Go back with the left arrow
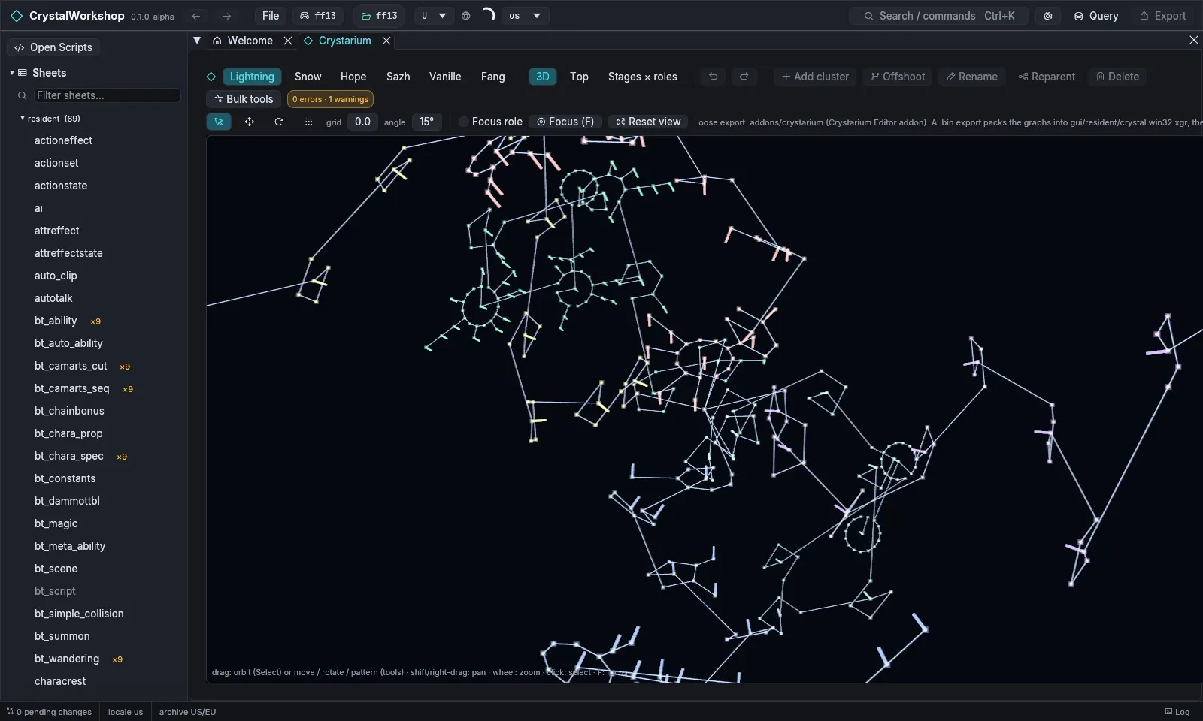Screen dimensions: 1203x721 pos(196,16)
